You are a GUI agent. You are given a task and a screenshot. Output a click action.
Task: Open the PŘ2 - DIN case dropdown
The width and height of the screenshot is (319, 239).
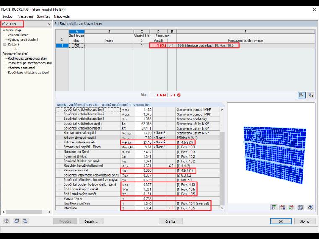point(49,24)
